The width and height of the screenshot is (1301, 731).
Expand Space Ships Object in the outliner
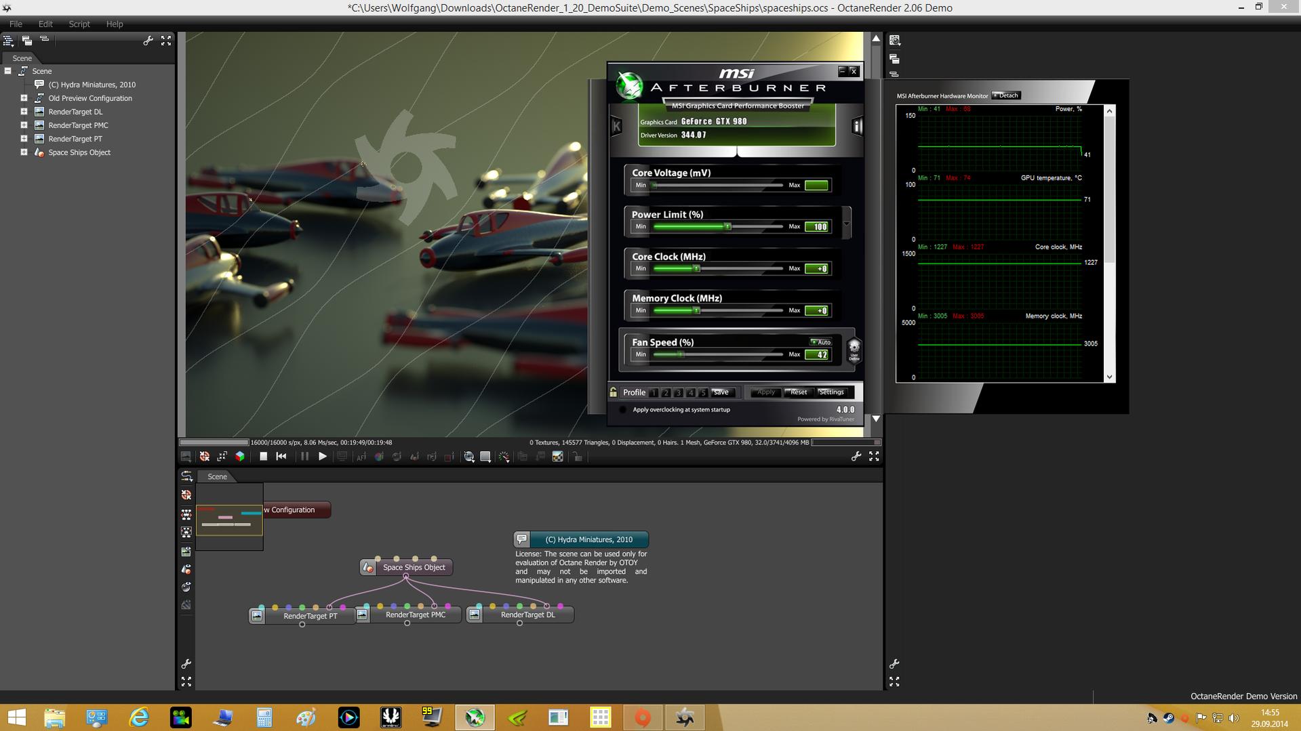(24, 152)
